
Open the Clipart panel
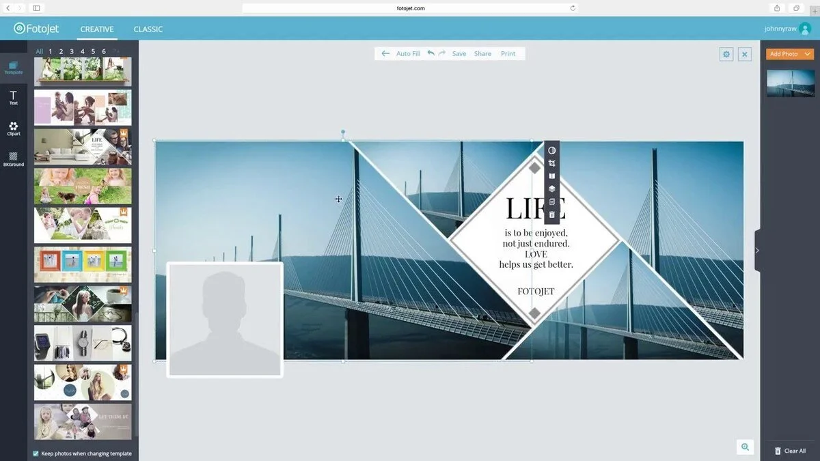click(x=13, y=128)
